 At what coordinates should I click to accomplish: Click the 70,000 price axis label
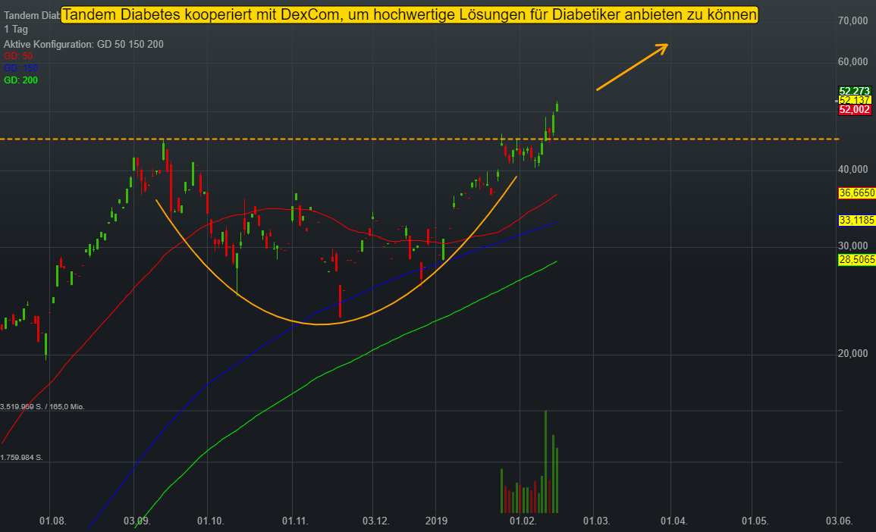click(853, 21)
